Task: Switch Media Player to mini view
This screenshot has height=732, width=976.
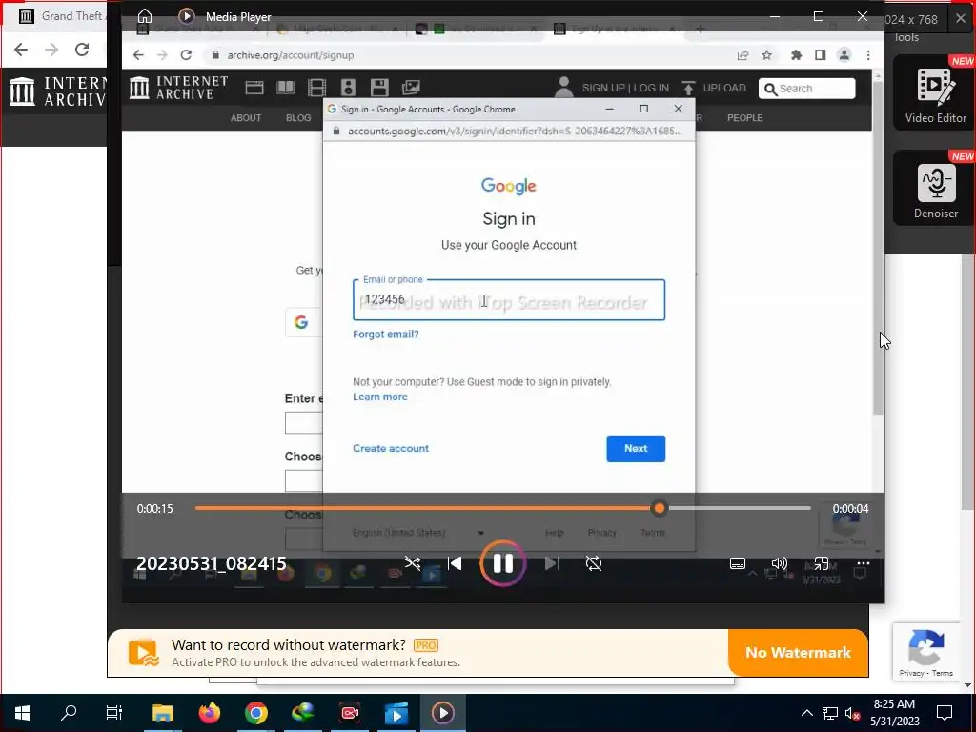Action: tap(821, 563)
